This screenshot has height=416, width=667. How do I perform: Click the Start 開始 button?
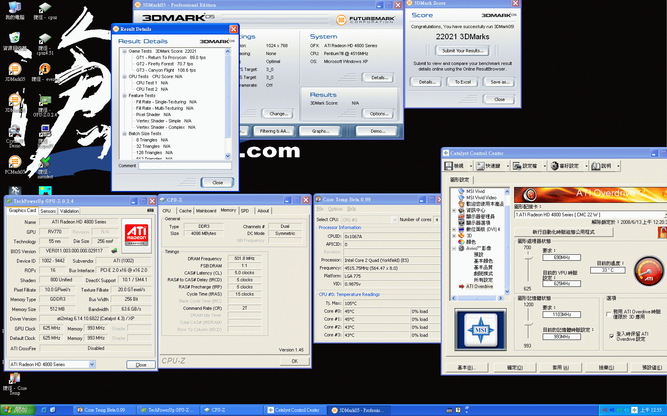18,410
